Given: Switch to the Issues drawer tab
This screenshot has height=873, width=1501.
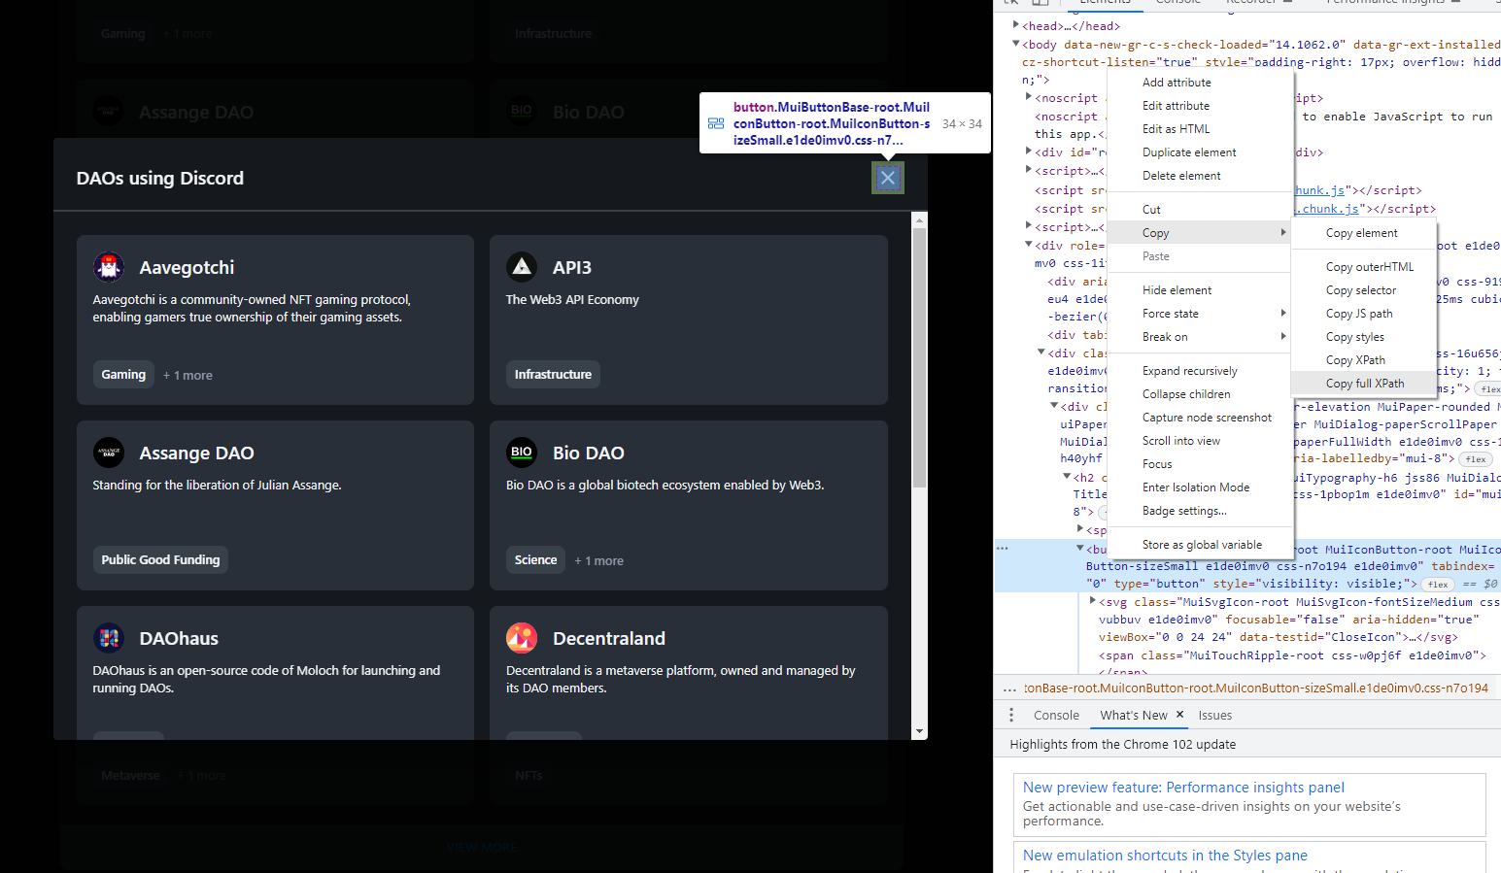Looking at the screenshot, I should 1214,716.
